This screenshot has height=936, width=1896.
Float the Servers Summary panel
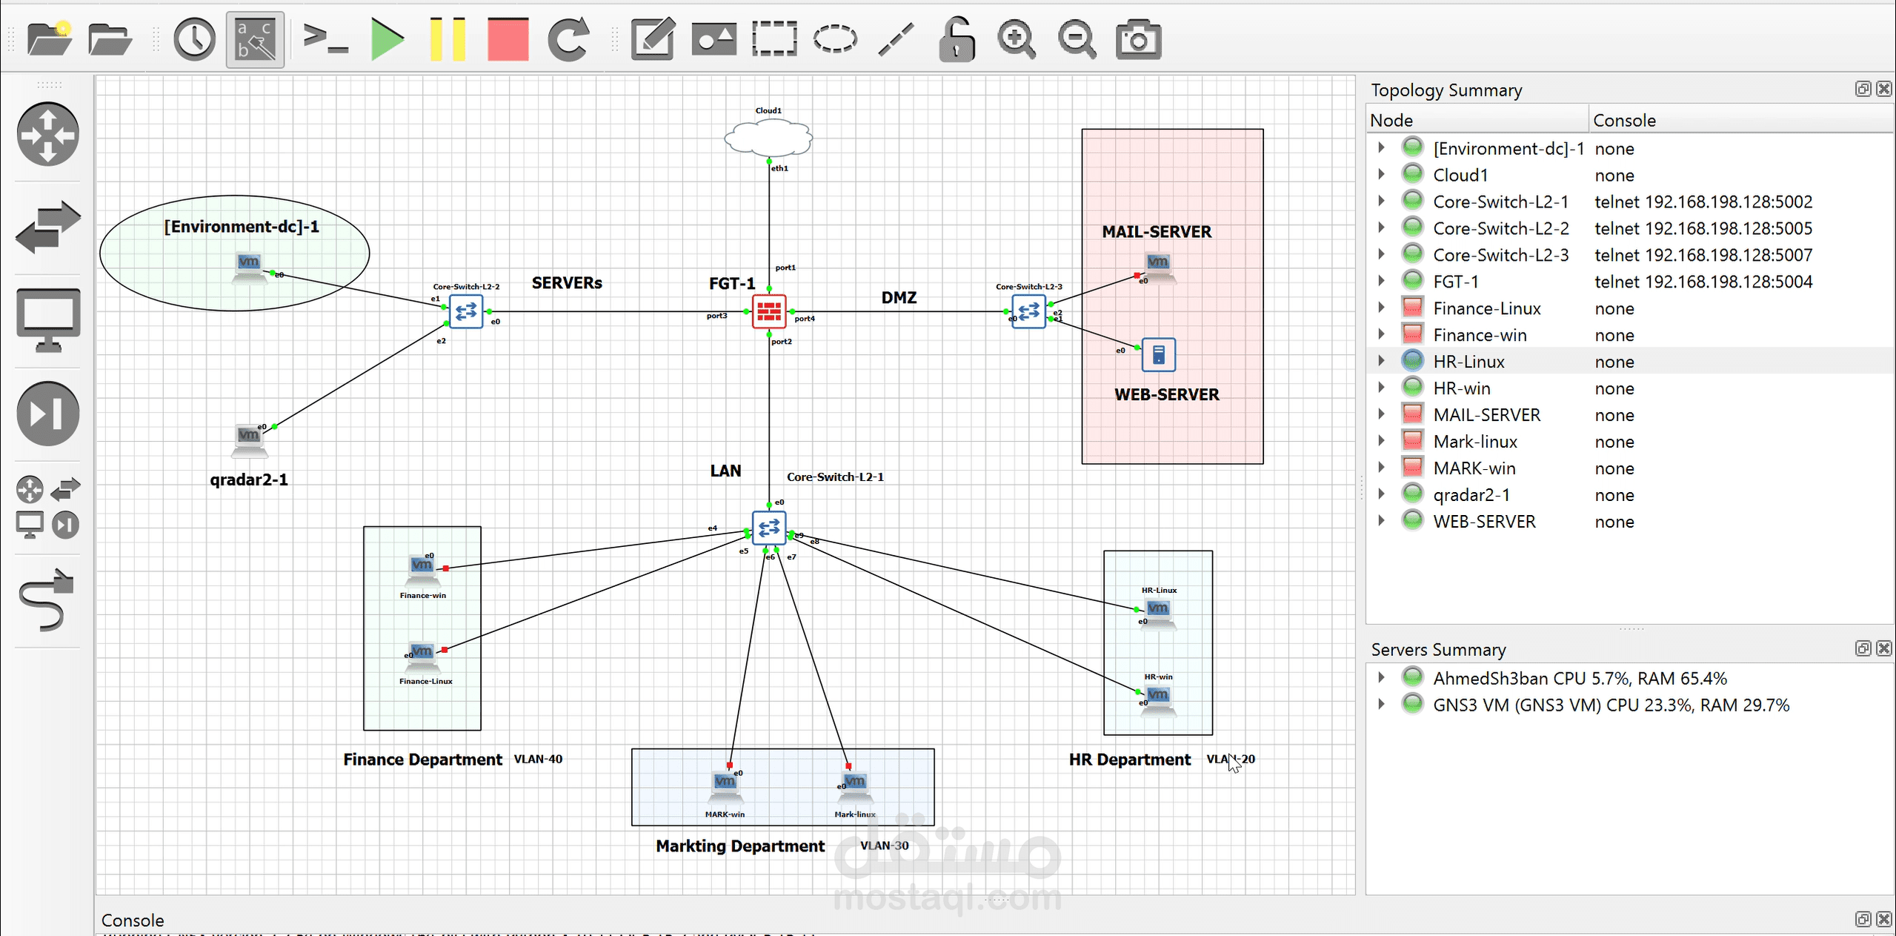pyautogui.click(x=1863, y=648)
